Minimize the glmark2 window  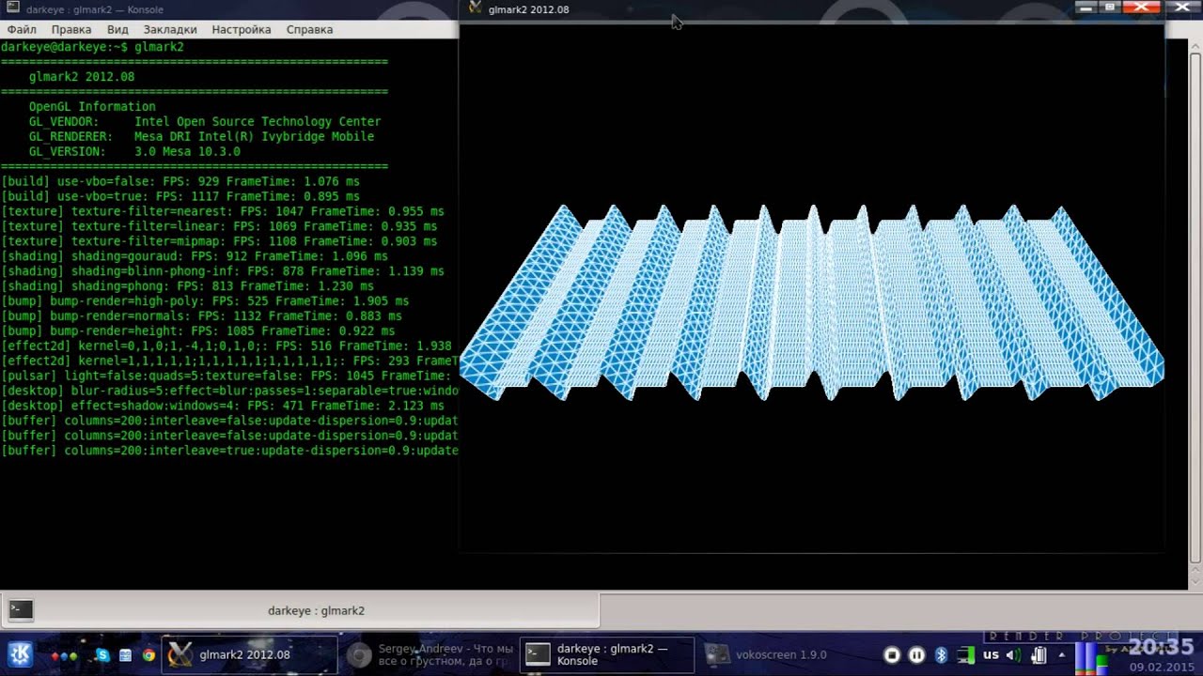point(1086,8)
